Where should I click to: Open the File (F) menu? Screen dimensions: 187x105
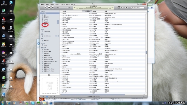coord(43,4)
